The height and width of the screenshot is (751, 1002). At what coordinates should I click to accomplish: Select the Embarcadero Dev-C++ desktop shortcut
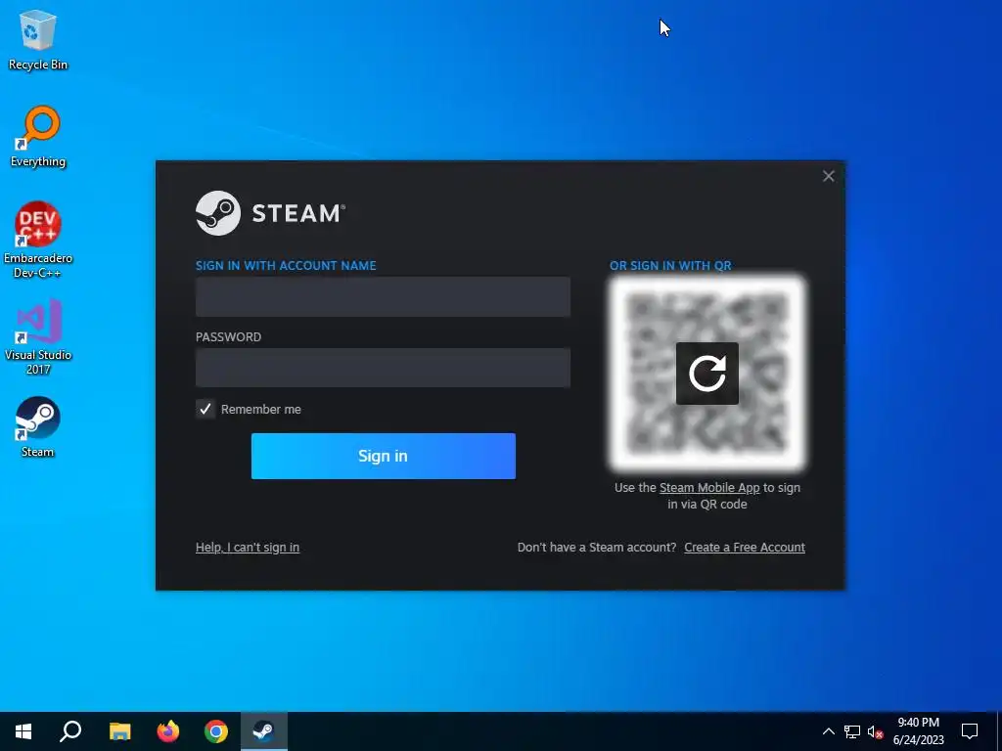pos(38,241)
